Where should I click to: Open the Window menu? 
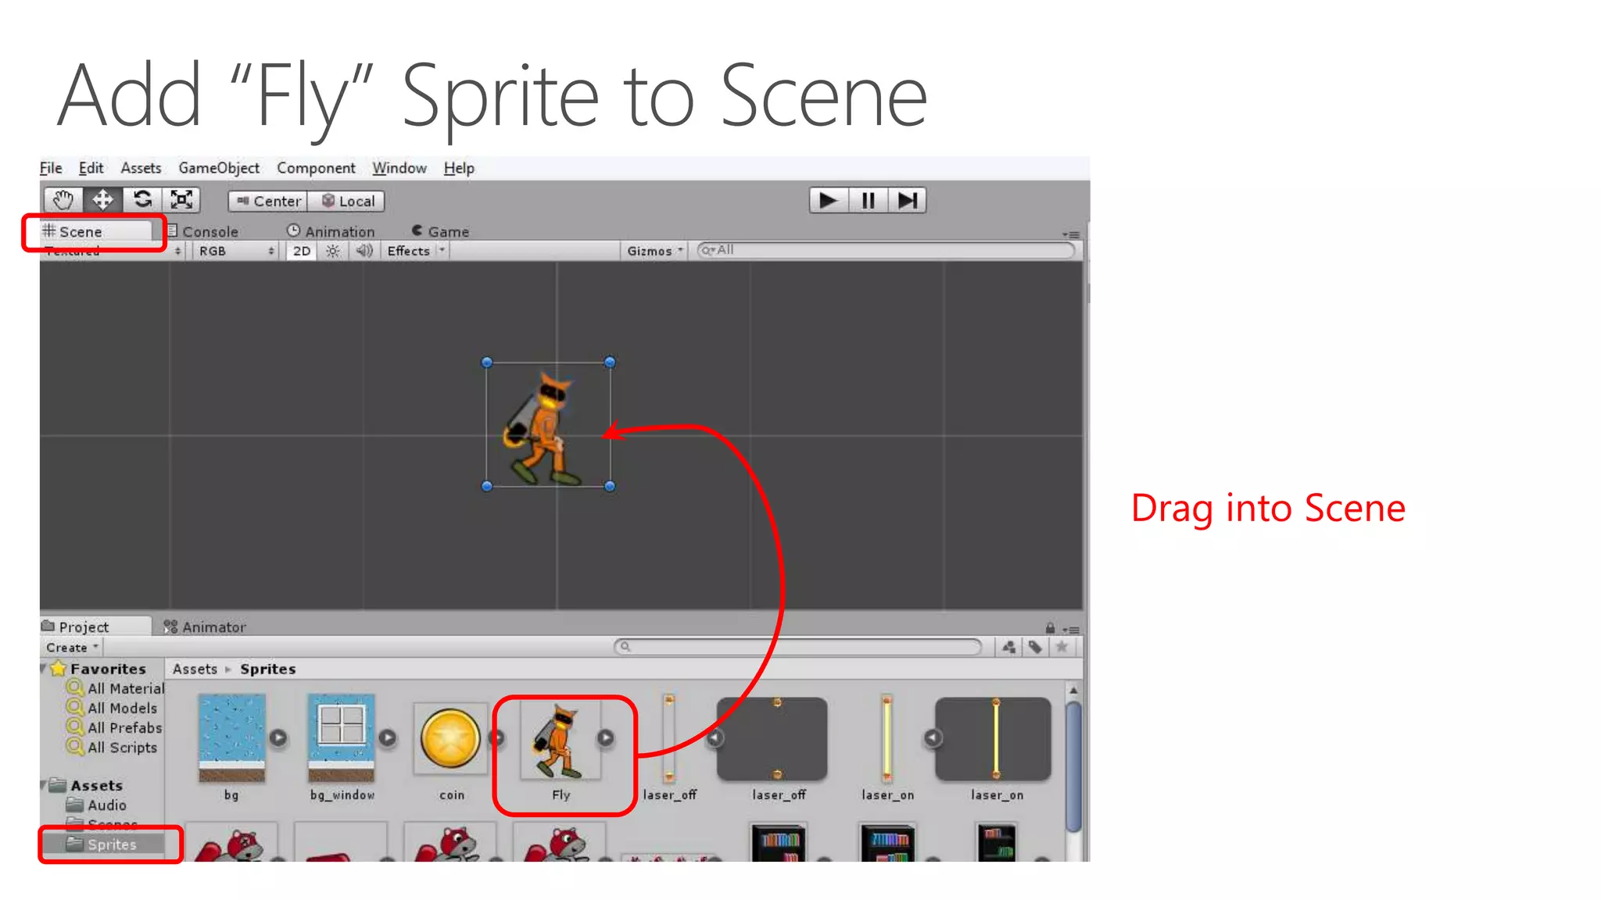pos(399,168)
